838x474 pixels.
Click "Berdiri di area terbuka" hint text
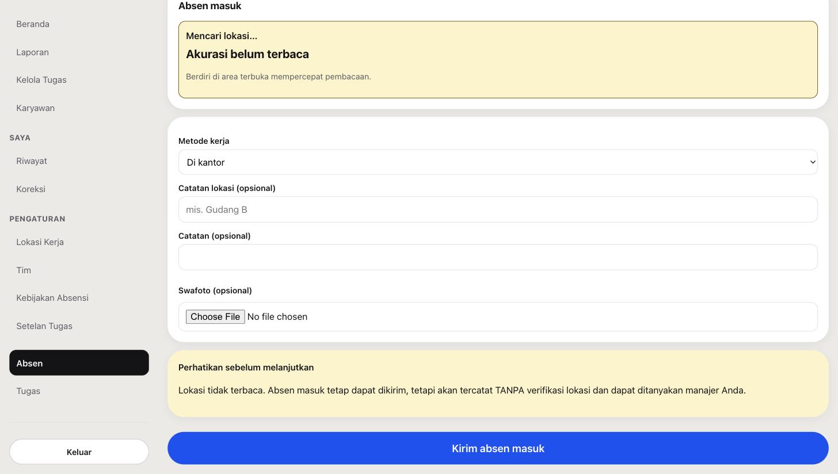click(279, 77)
